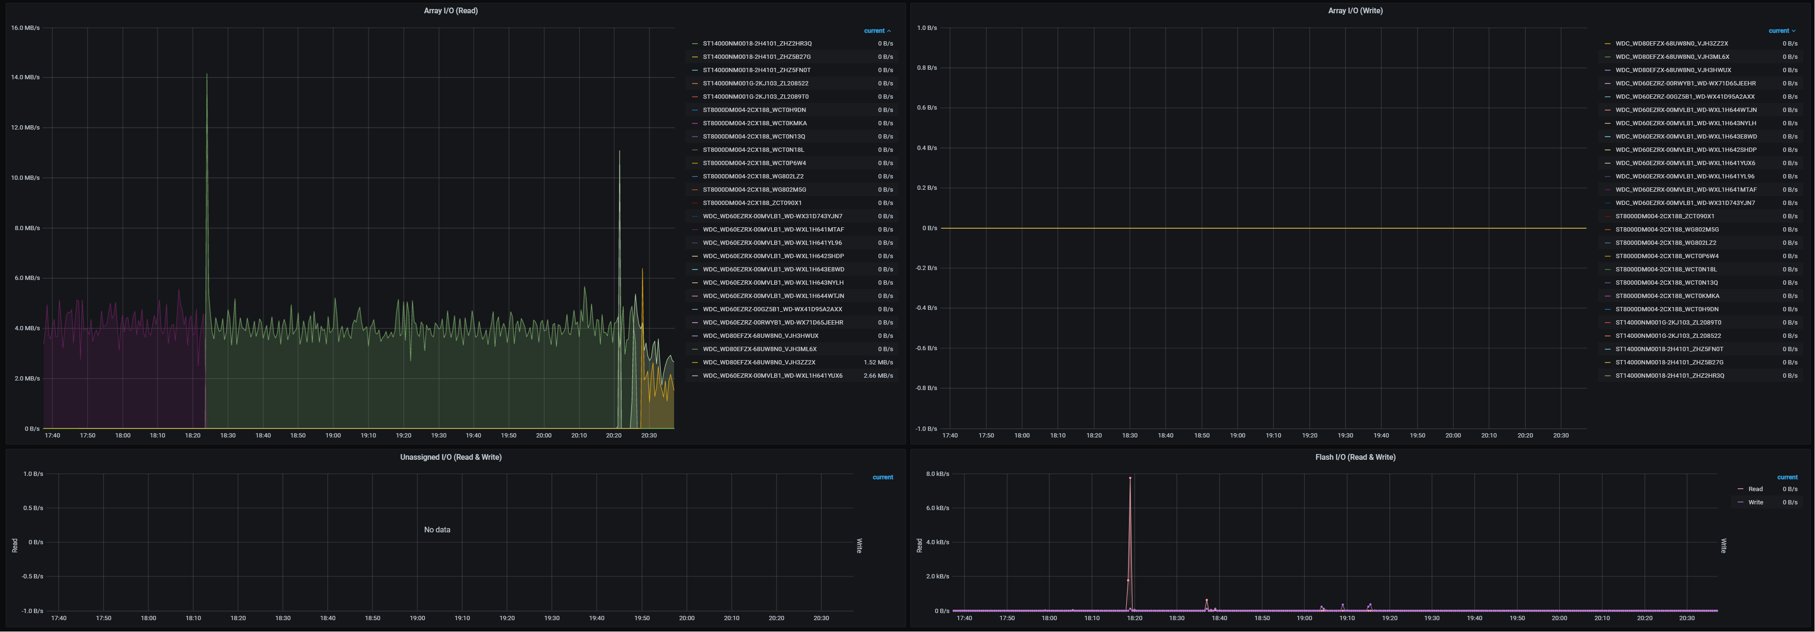The width and height of the screenshot is (1815, 632).
Task: Click the 1.52 MB/s value in Array Read legend
Action: pyautogui.click(x=878, y=362)
